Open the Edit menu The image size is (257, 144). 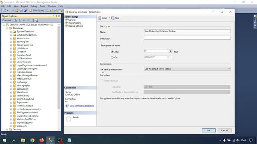pos(9,6)
